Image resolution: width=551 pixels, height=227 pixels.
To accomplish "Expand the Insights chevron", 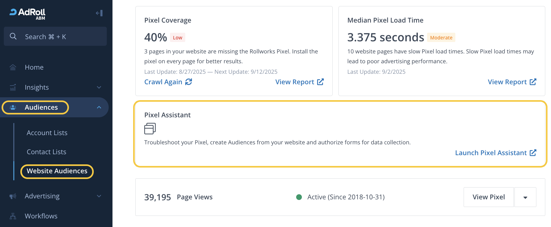I will [99, 87].
